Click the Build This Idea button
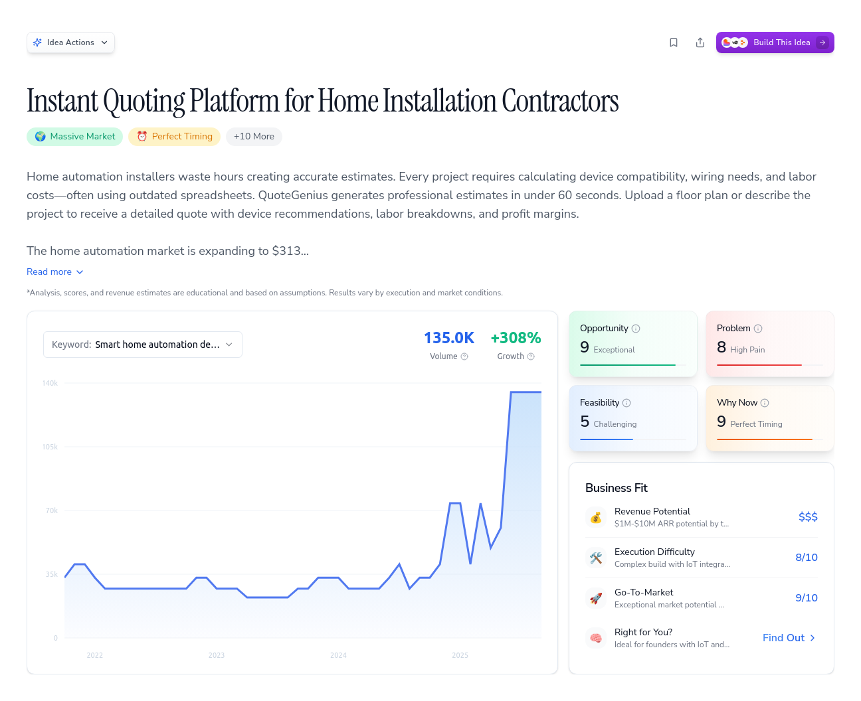 pyautogui.click(x=775, y=42)
